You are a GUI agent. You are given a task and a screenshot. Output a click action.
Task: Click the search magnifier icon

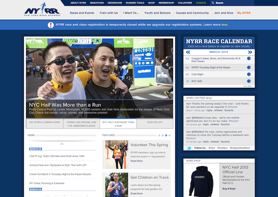click(x=213, y=3)
